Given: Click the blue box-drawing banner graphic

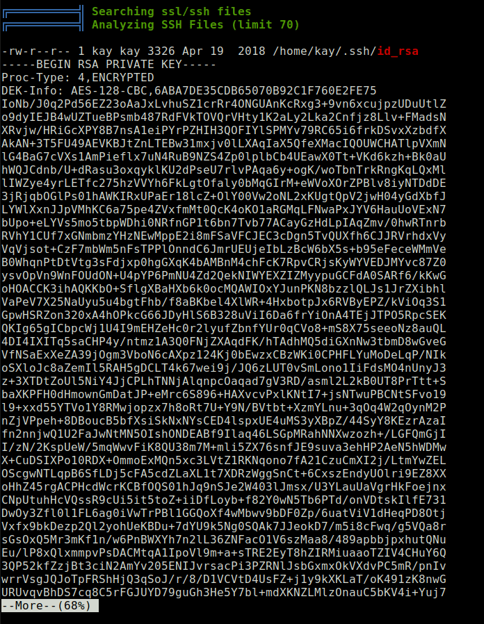Looking at the screenshot, I should point(42,18).
